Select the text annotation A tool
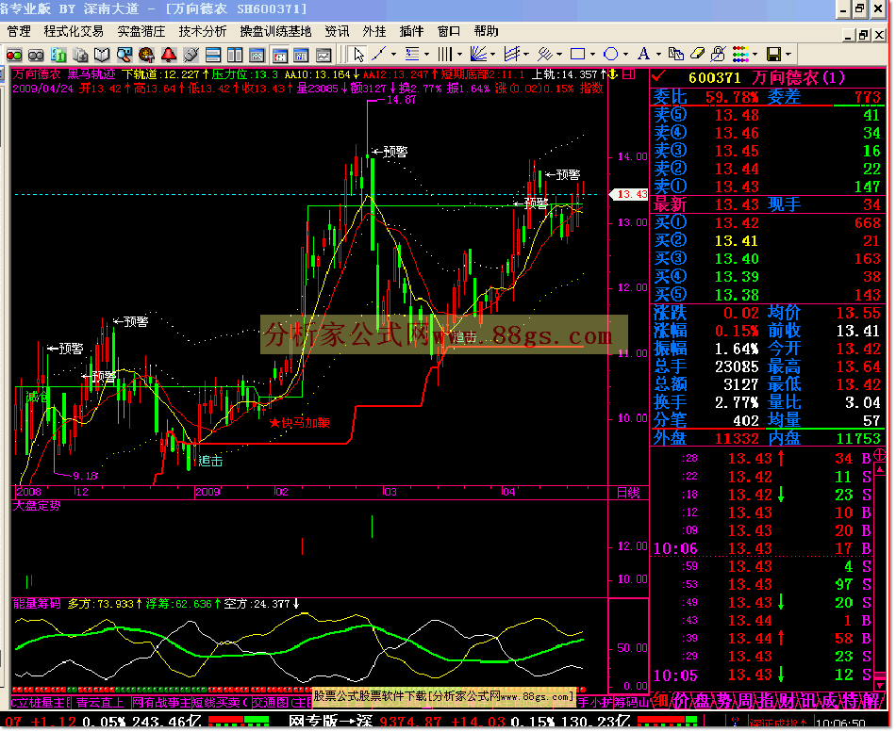The height and width of the screenshot is (732, 896). point(644,55)
